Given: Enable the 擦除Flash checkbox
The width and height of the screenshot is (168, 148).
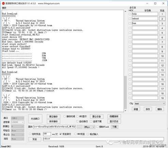Looking at the screenshot, I should tap(97, 127).
